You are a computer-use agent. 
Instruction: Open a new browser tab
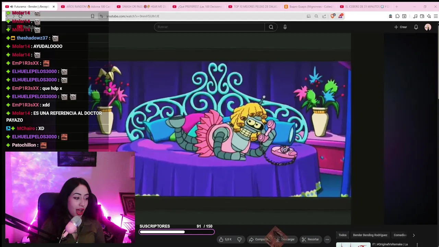(x=396, y=7)
